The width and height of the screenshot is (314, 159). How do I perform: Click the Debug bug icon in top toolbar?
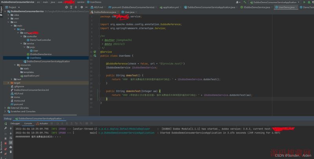(x=309, y=2)
